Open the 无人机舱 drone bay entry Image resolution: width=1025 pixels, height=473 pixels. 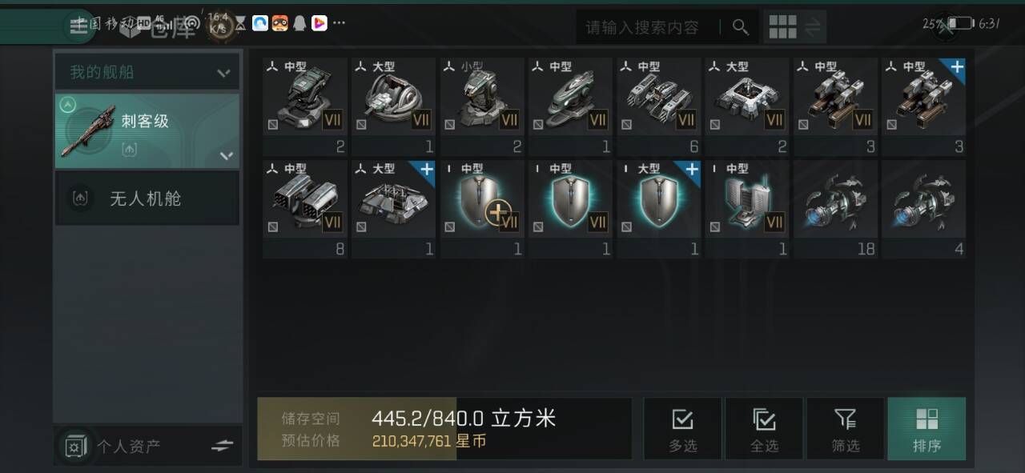pos(147,198)
